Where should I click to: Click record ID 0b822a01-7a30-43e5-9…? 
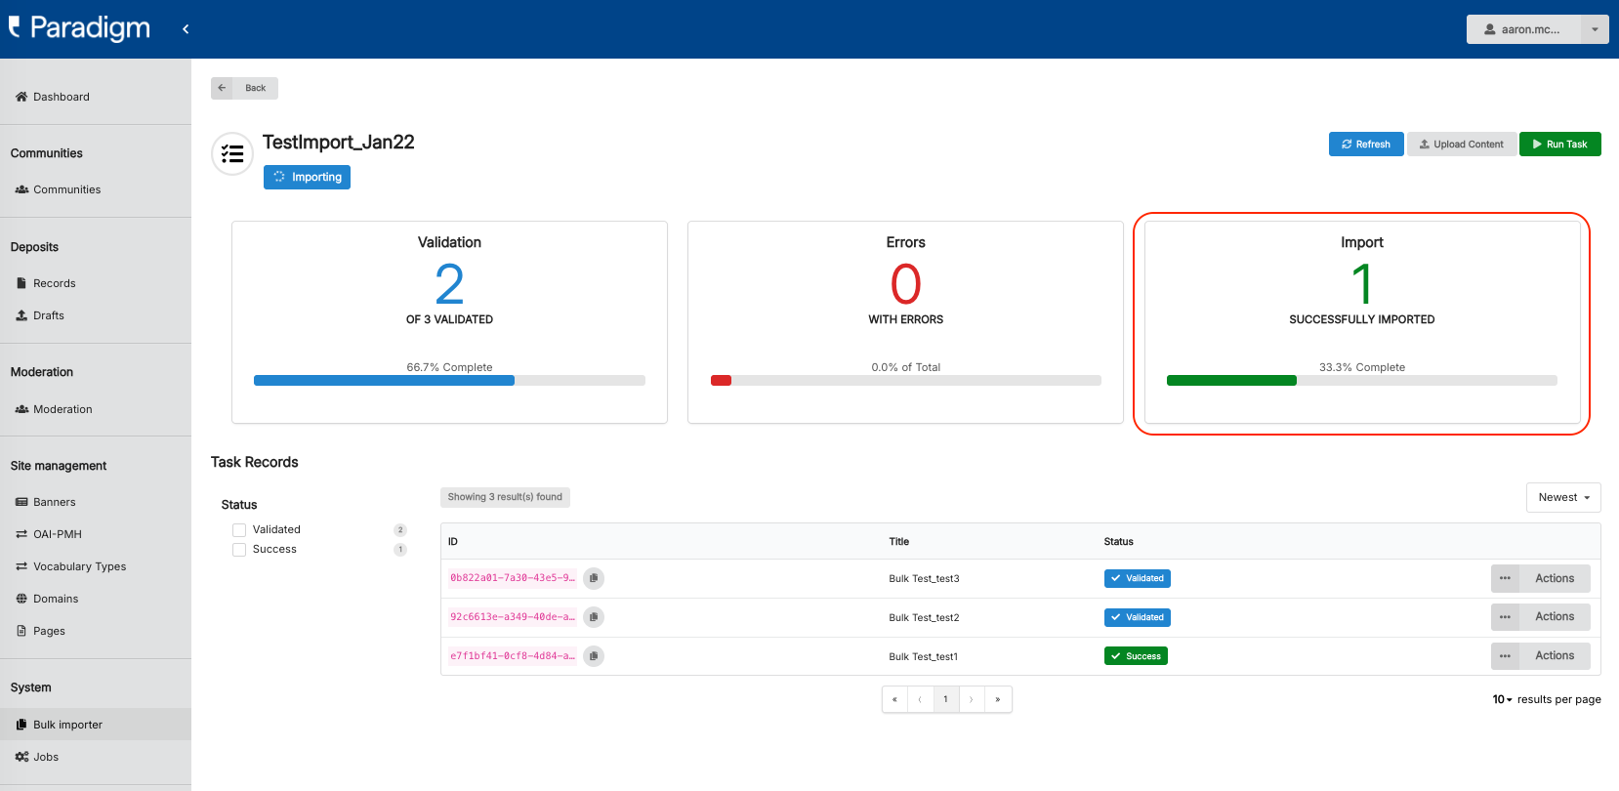(x=513, y=578)
